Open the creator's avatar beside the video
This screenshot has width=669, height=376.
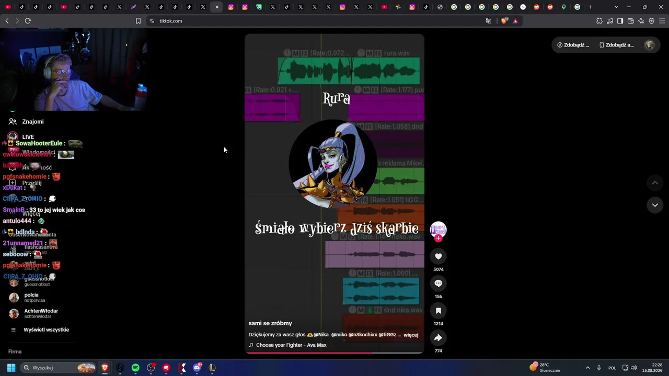[x=438, y=229]
